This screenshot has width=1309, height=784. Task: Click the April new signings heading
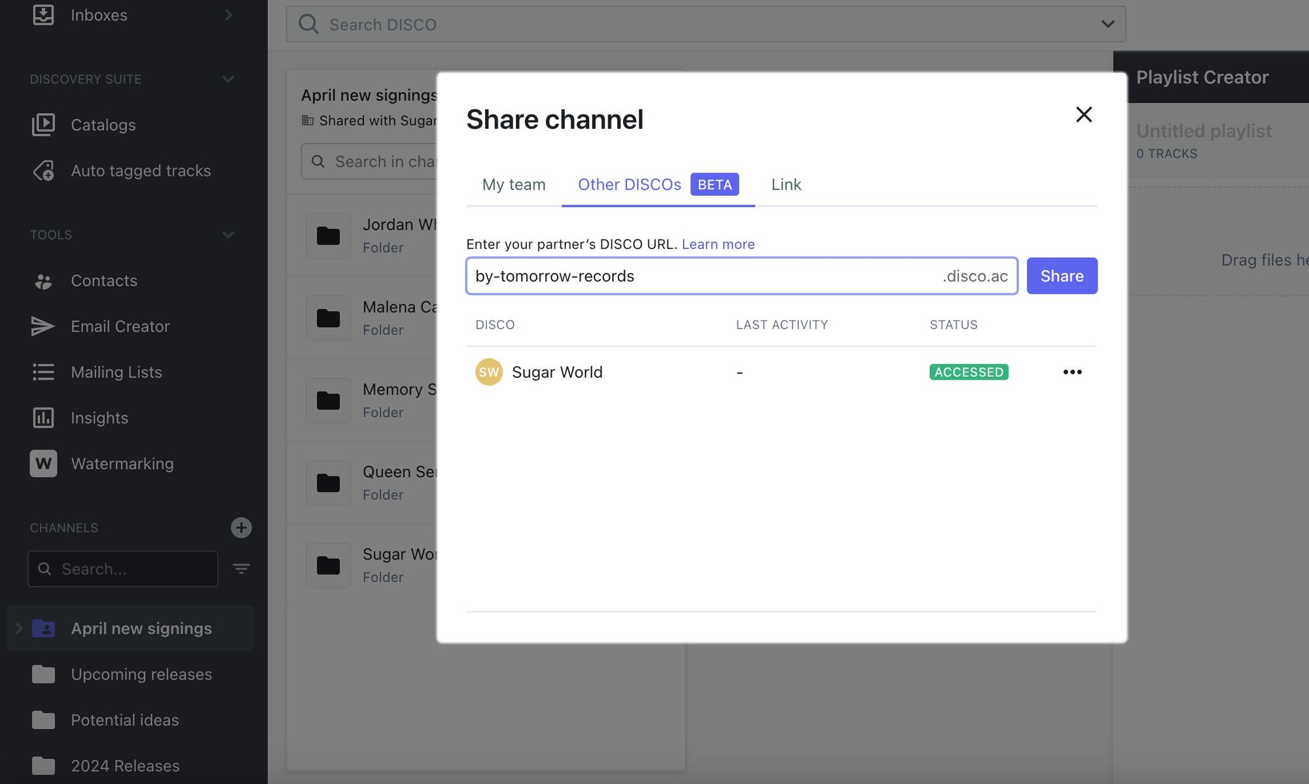tap(369, 95)
